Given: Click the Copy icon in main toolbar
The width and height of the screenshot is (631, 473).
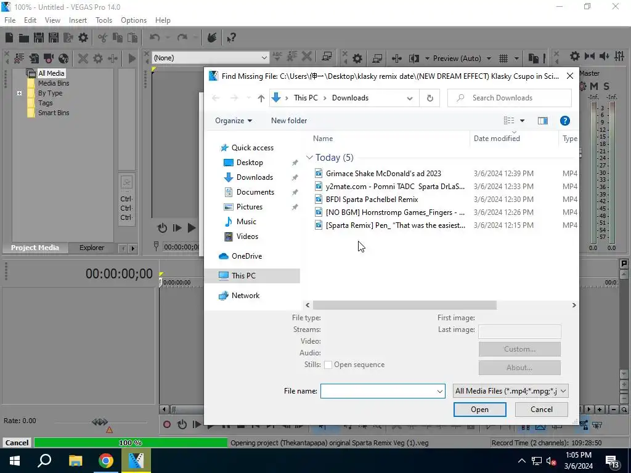Looking at the screenshot, I should [118, 38].
